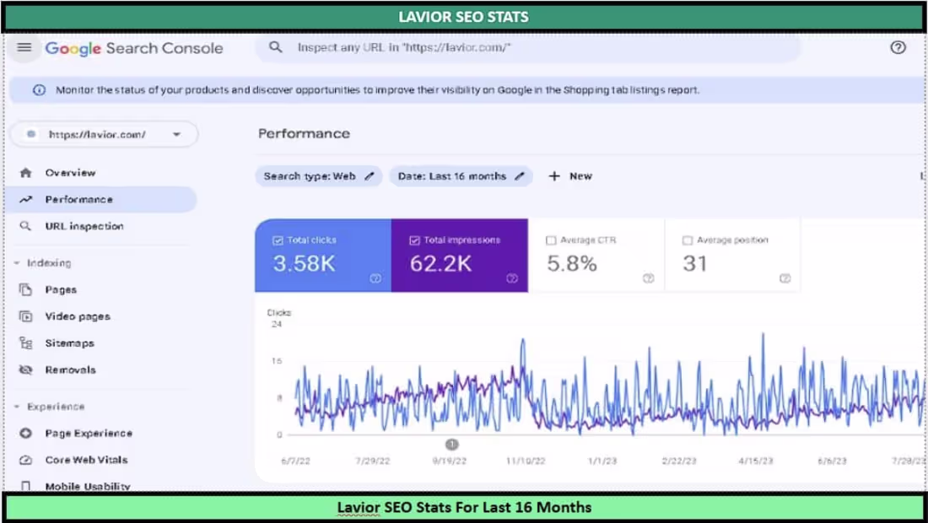Screen dimensions: 928x523
Task: Open help icon on Average CTR card
Action: click(649, 278)
